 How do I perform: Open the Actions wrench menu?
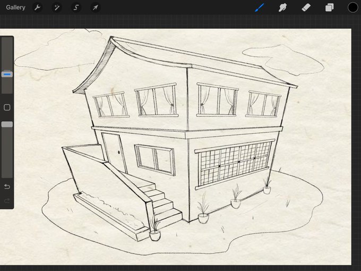pyautogui.click(x=38, y=7)
